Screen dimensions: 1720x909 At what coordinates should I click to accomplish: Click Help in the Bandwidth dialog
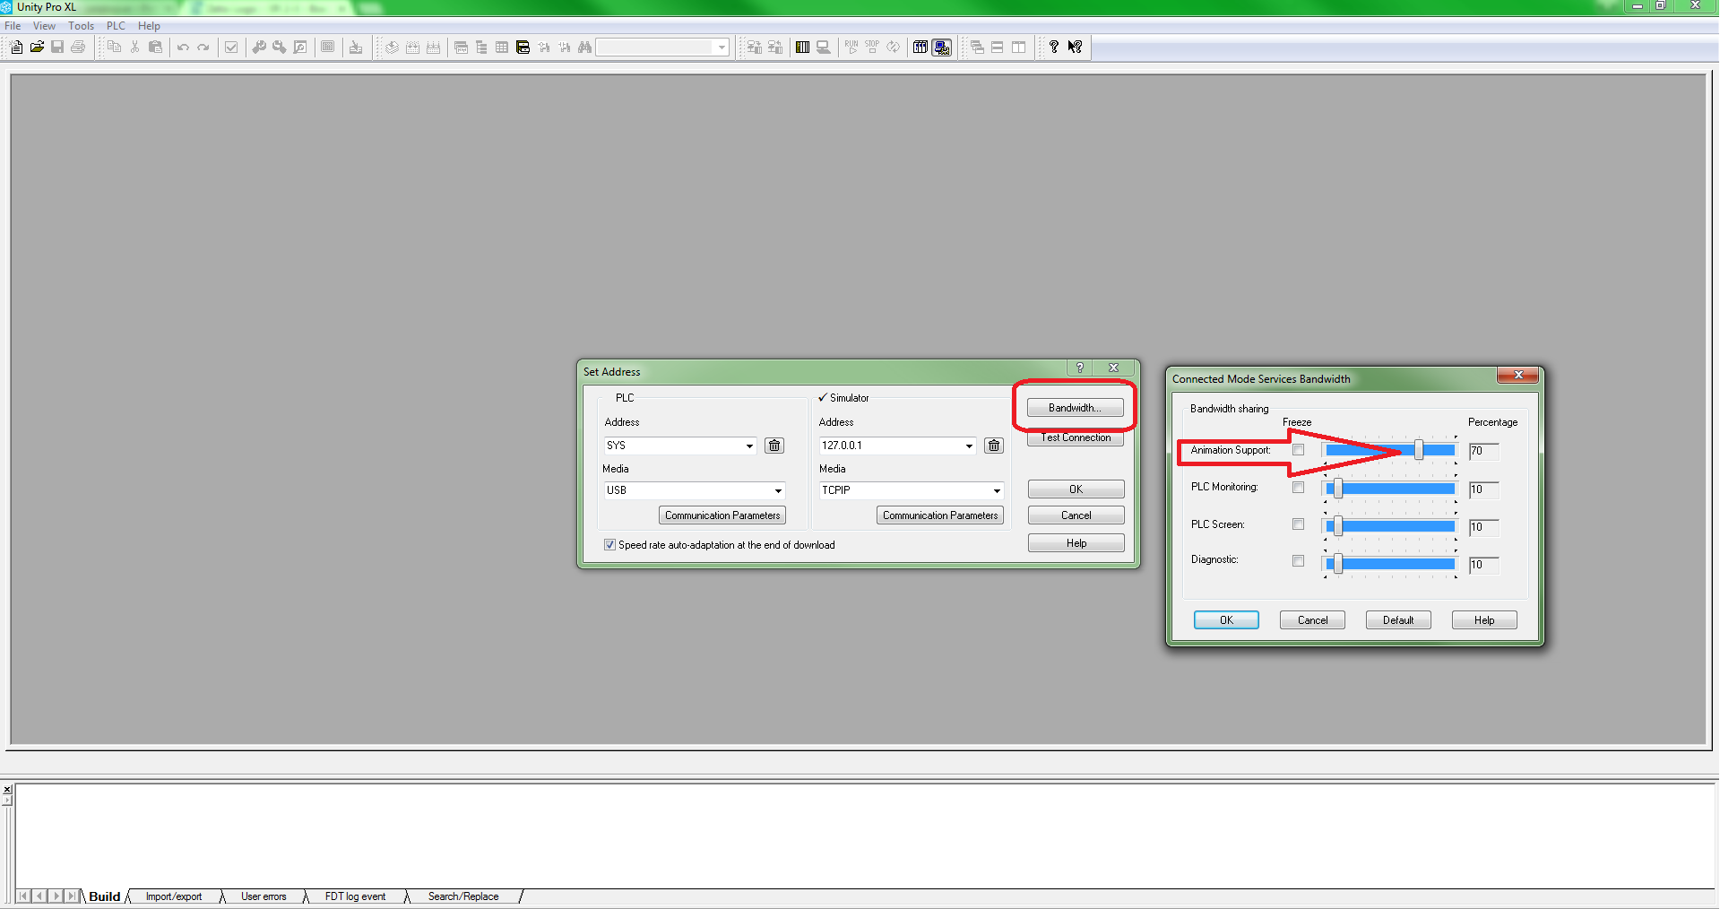click(x=1484, y=620)
